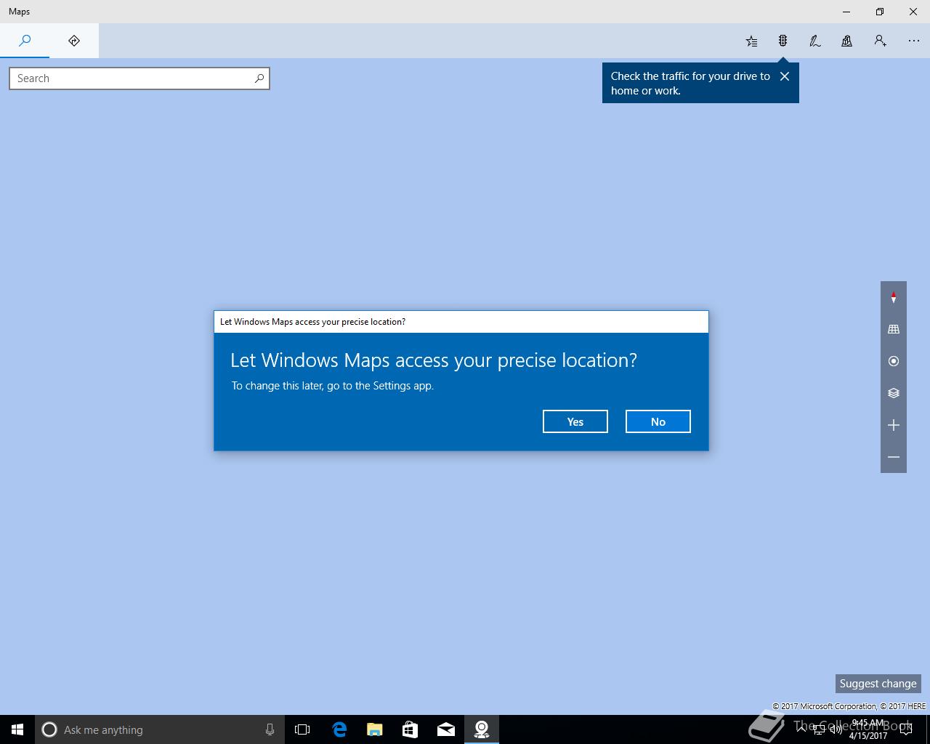930x744 pixels.
Task: Click the Maps app taskbar icon
Action: pos(481,729)
